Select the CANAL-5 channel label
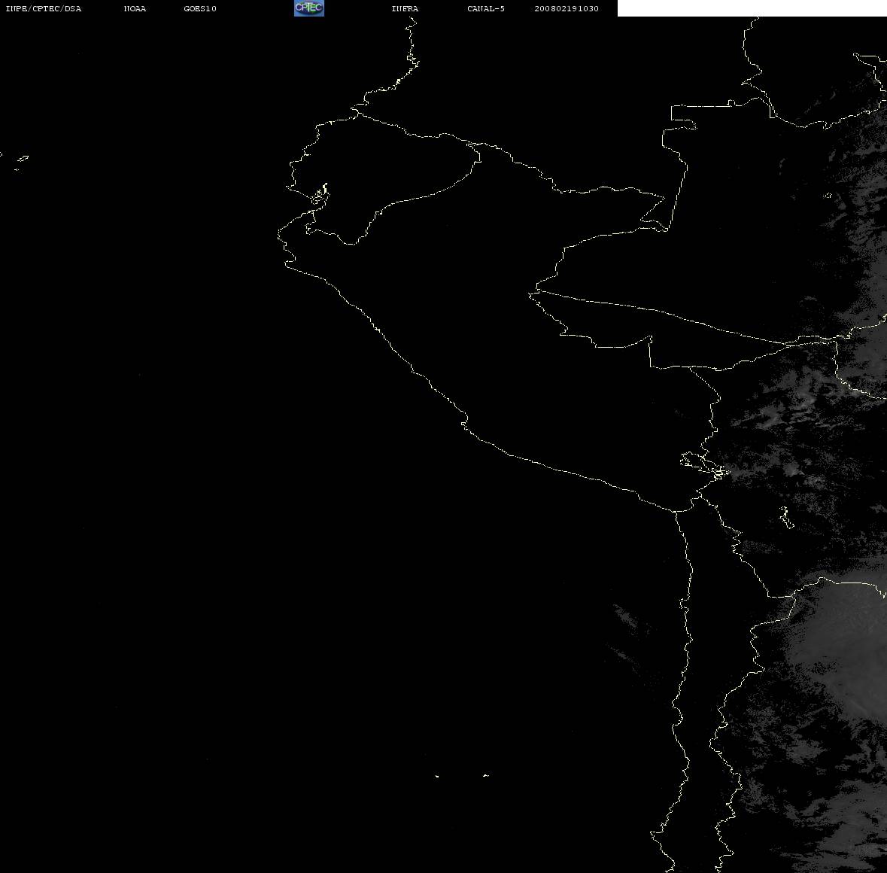The height and width of the screenshot is (873, 887). coord(485,8)
